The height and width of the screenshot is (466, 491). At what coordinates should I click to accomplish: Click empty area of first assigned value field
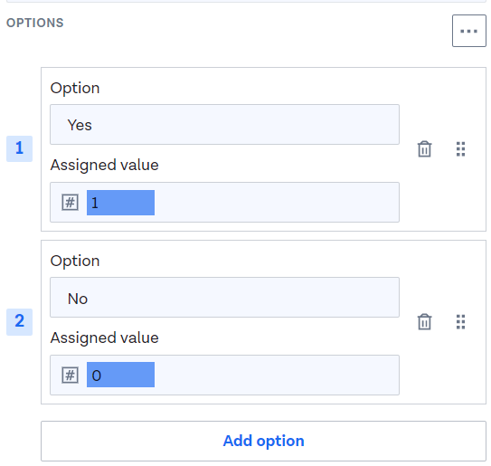pos(276,202)
